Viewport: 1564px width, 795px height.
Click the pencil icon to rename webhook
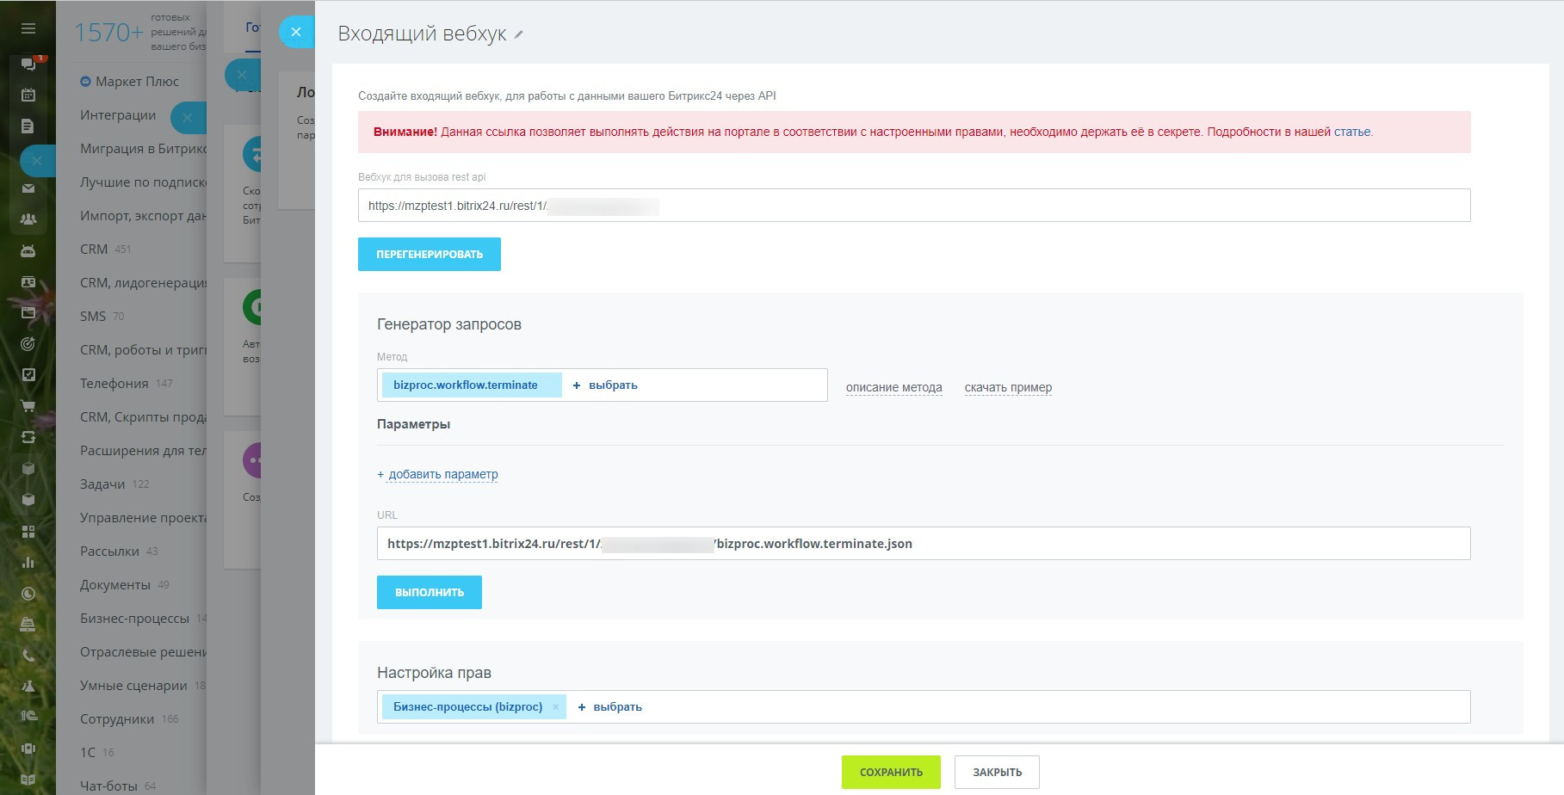pyautogui.click(x=519, y=35)
